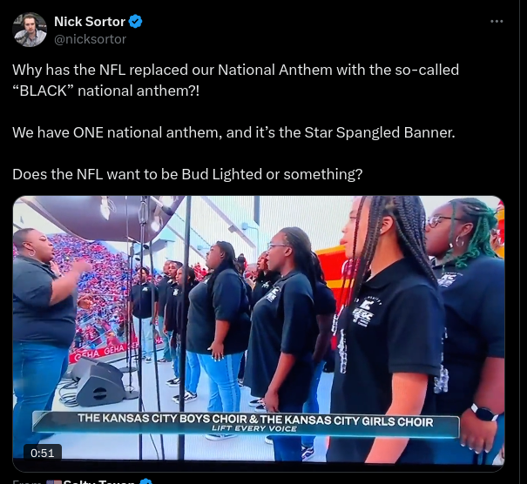Viewport: 527px width, 484px height.
Task: Click the 0:51 video duration badge
Action: [x=43, y=454]
